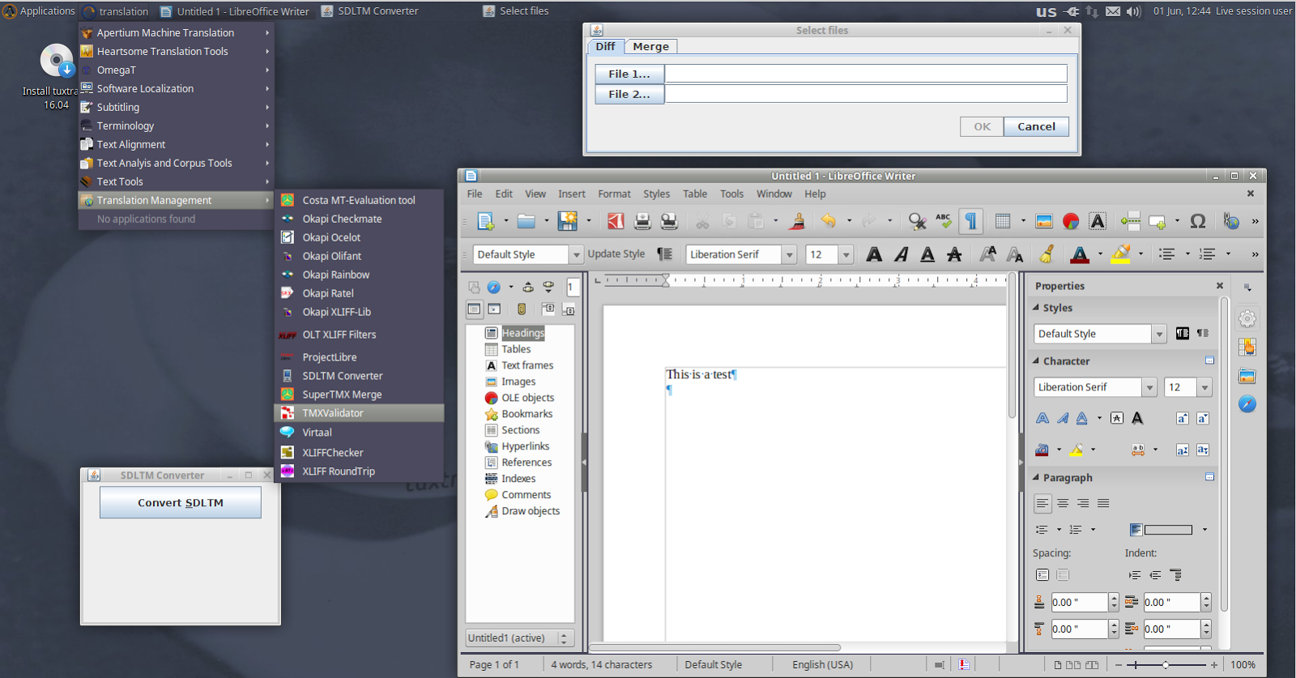Toggle Formatting Marks pilcrow button
Screen dimensions: 1296x678
(970, 221)
